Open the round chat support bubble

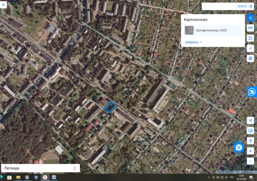pos(238,148)
